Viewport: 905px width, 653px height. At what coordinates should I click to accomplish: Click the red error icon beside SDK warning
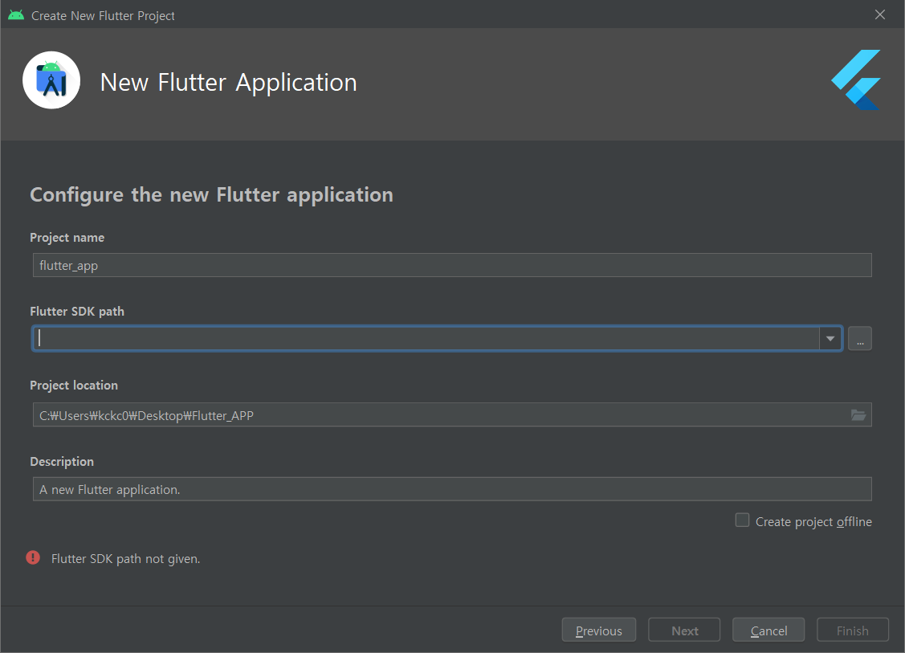coord(33,557)
